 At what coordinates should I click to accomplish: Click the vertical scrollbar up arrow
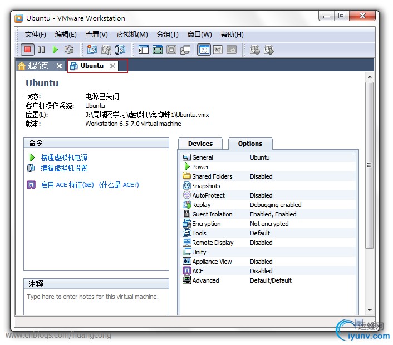[x=370, y=77]
